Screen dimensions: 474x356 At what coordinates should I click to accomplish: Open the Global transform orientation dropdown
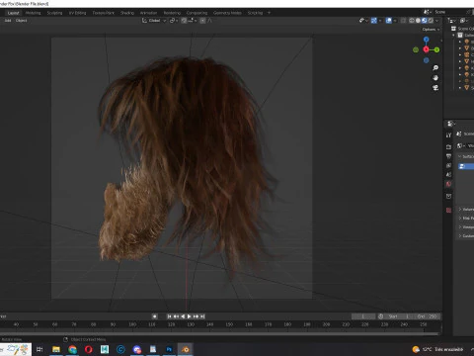point(154,21)
